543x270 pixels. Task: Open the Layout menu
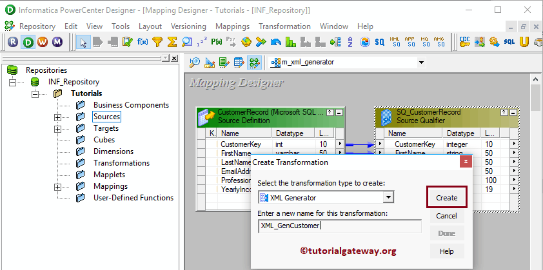[150, 26]
